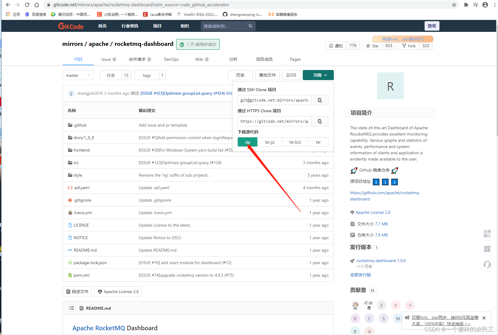Open 组织 in the top navigation

[185, 26]
